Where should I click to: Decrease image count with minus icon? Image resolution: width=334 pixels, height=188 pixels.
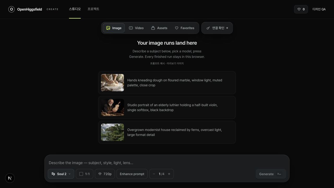154,174
